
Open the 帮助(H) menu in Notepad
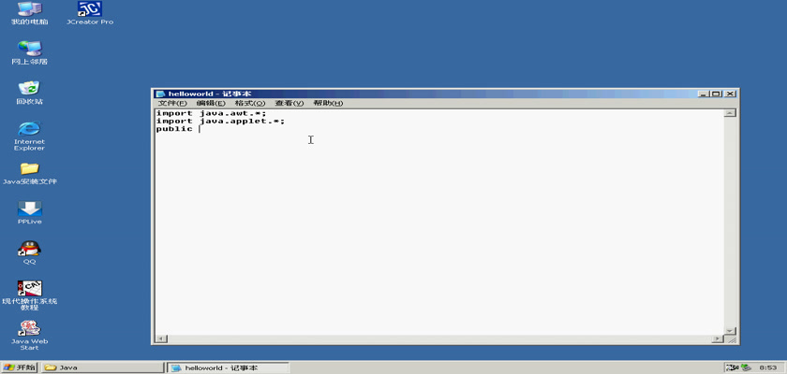pos(328,103)
